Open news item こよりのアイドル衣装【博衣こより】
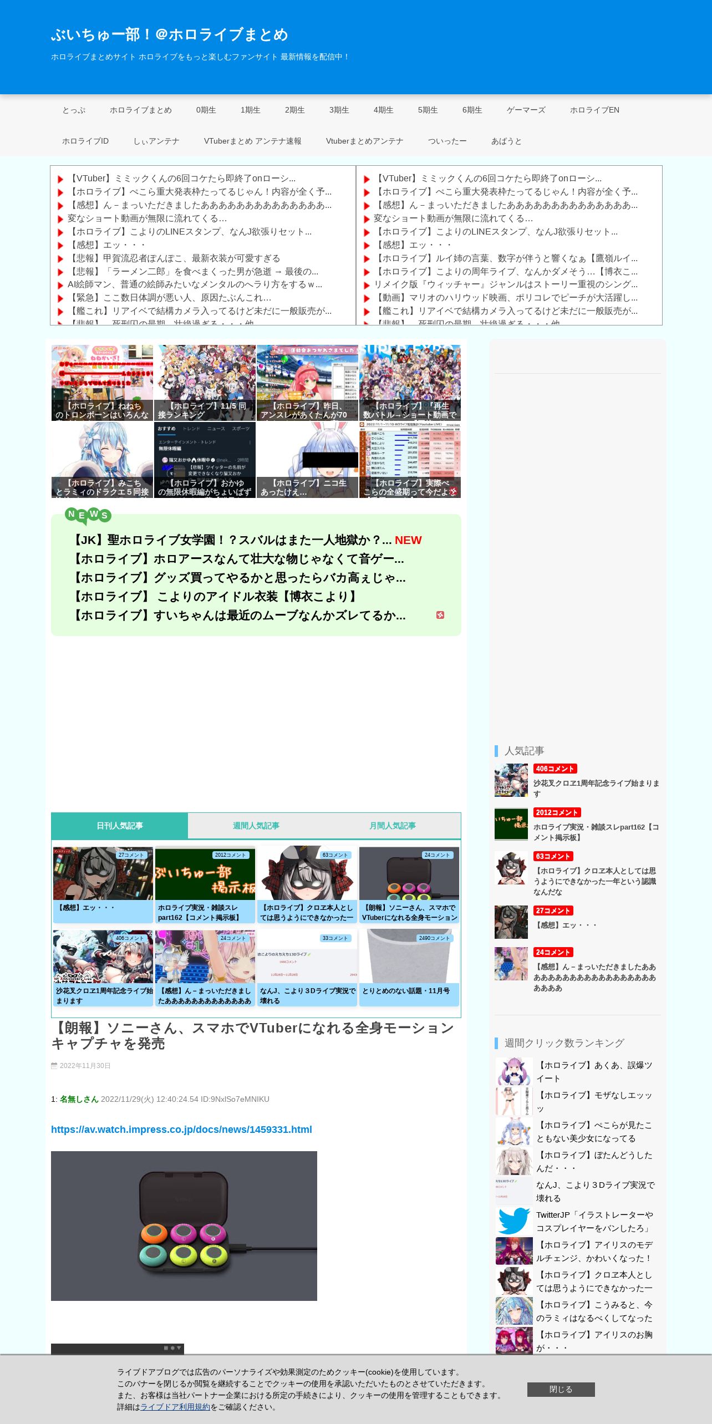712x1424 pixels. (216, 597)
